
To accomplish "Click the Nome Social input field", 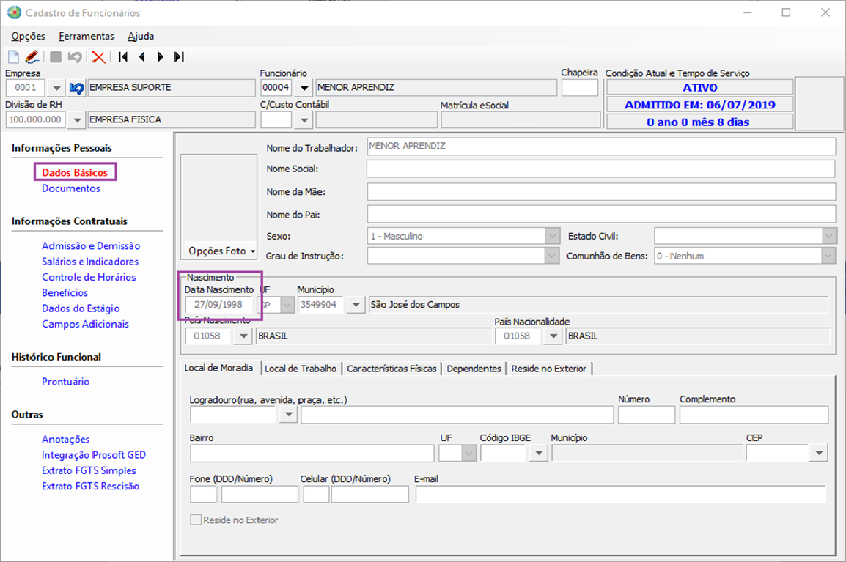I will click(601, 169).
